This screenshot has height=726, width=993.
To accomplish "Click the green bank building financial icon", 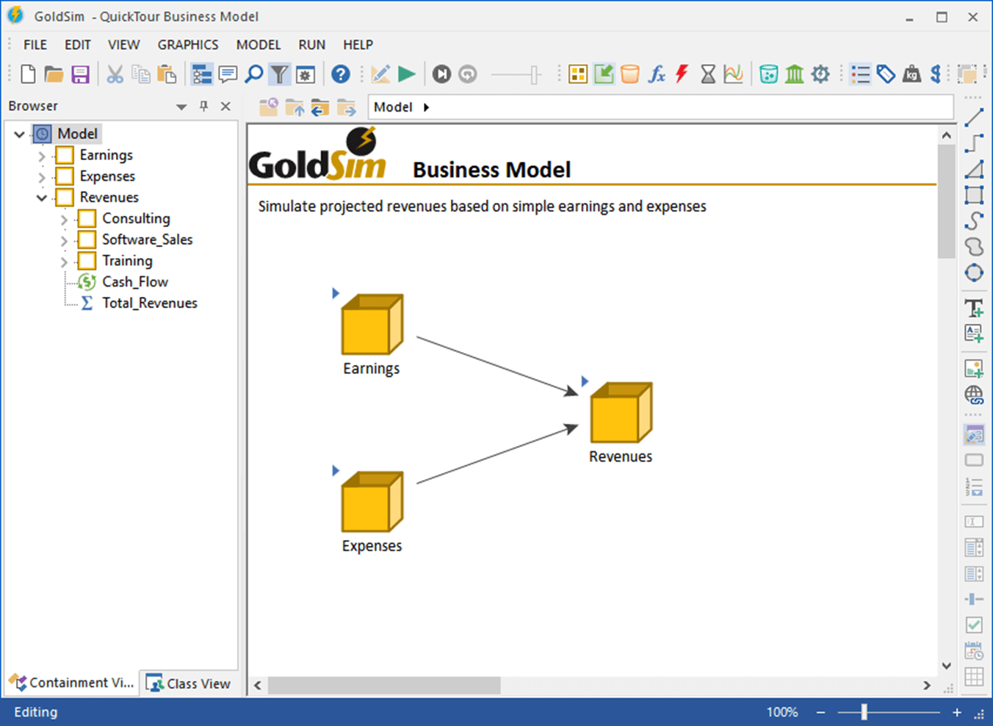I will coord(794,74).
